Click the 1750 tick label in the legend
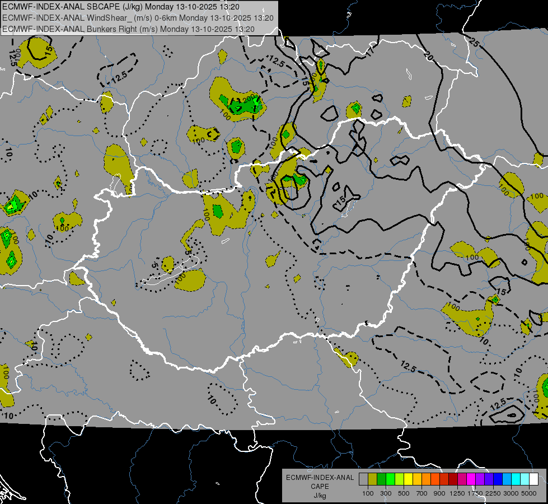The width and height of the screenshot is (548, 504). click(475, 493)
